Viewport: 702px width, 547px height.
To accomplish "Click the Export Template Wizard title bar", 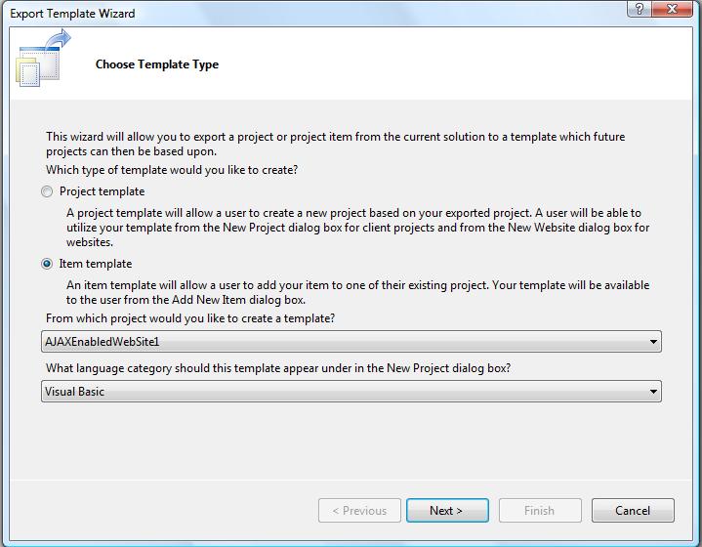I will pos(293,13).
